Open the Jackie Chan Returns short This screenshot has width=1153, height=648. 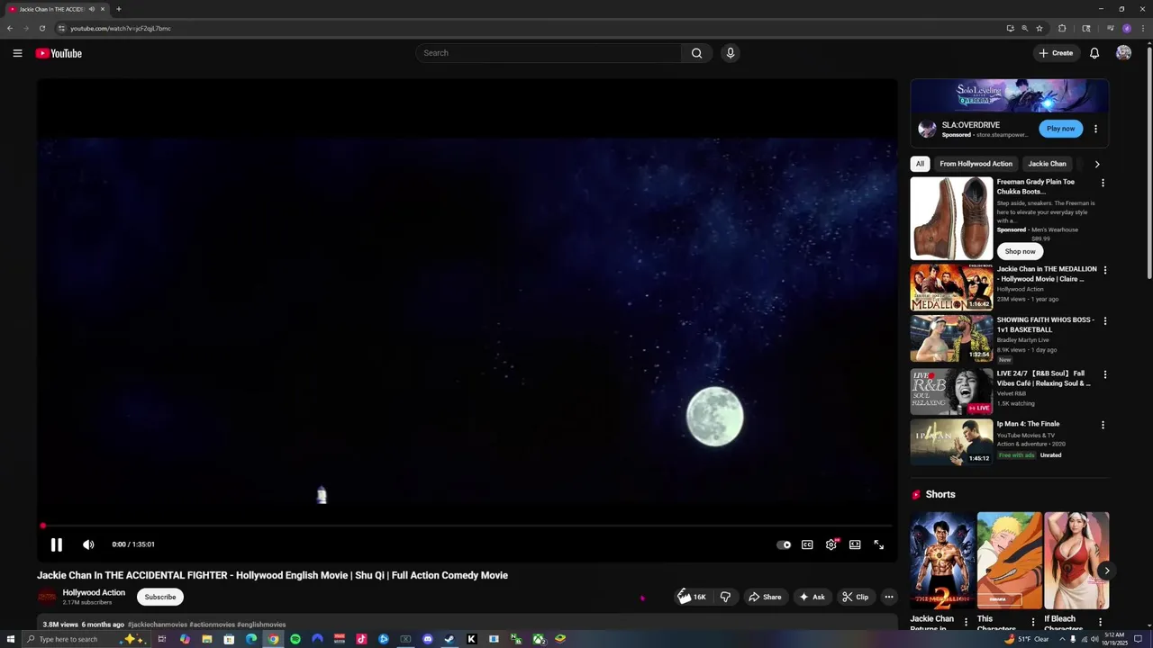[942, 561]
